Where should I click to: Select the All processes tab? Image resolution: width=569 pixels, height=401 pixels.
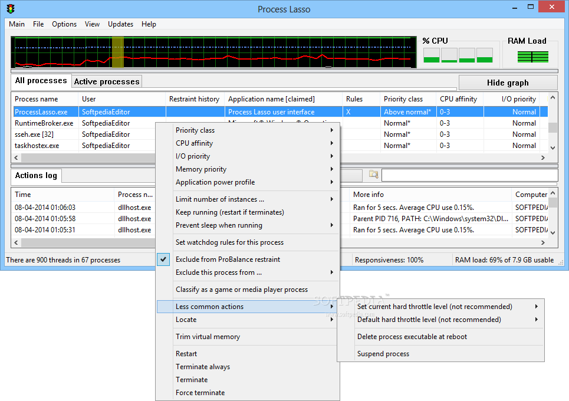[x=41, y=81]
